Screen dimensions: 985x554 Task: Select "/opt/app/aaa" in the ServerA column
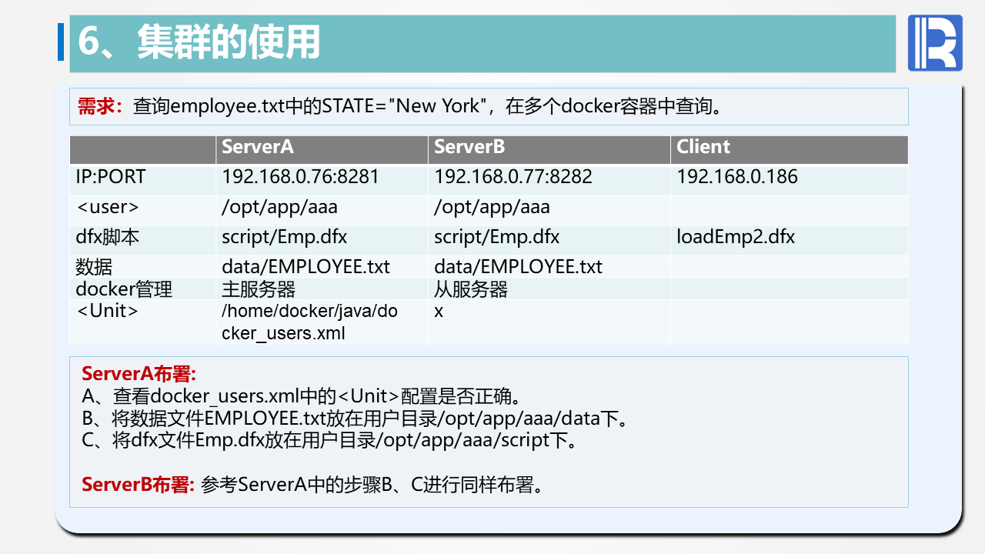coord(280,208)
